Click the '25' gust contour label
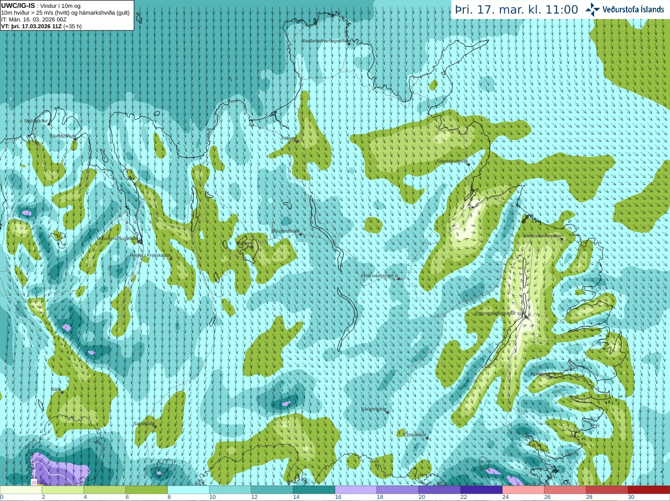The width and height of the screenshot is (670, 501). pos(34,482)
